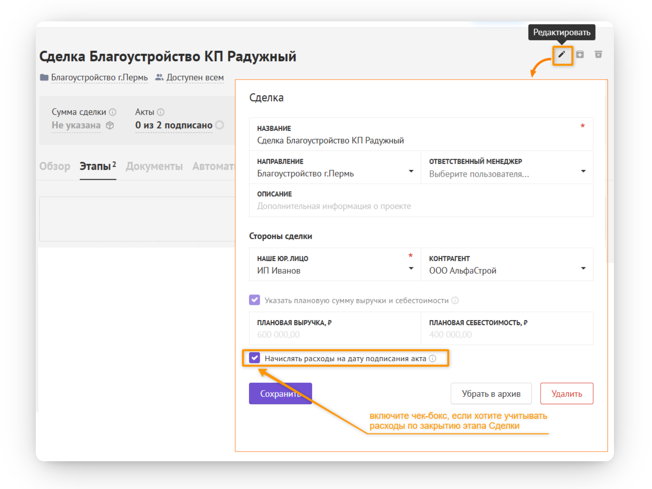
Task: Click the archive icon beside the pencil
Action: tap(580, 54)
